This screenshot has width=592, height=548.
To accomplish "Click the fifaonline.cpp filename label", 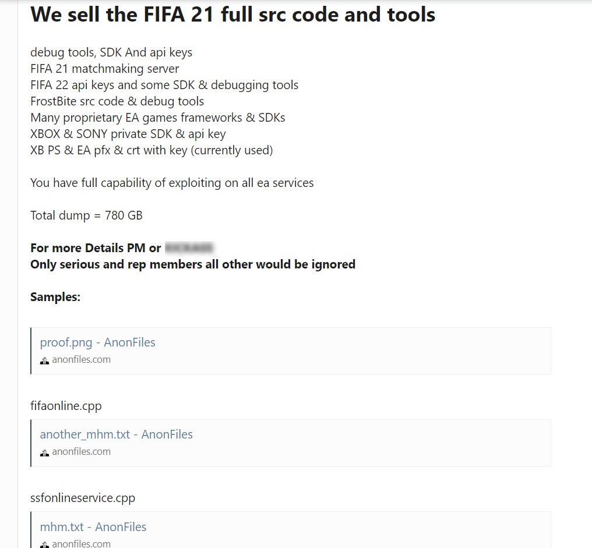I will coord(66,406).
